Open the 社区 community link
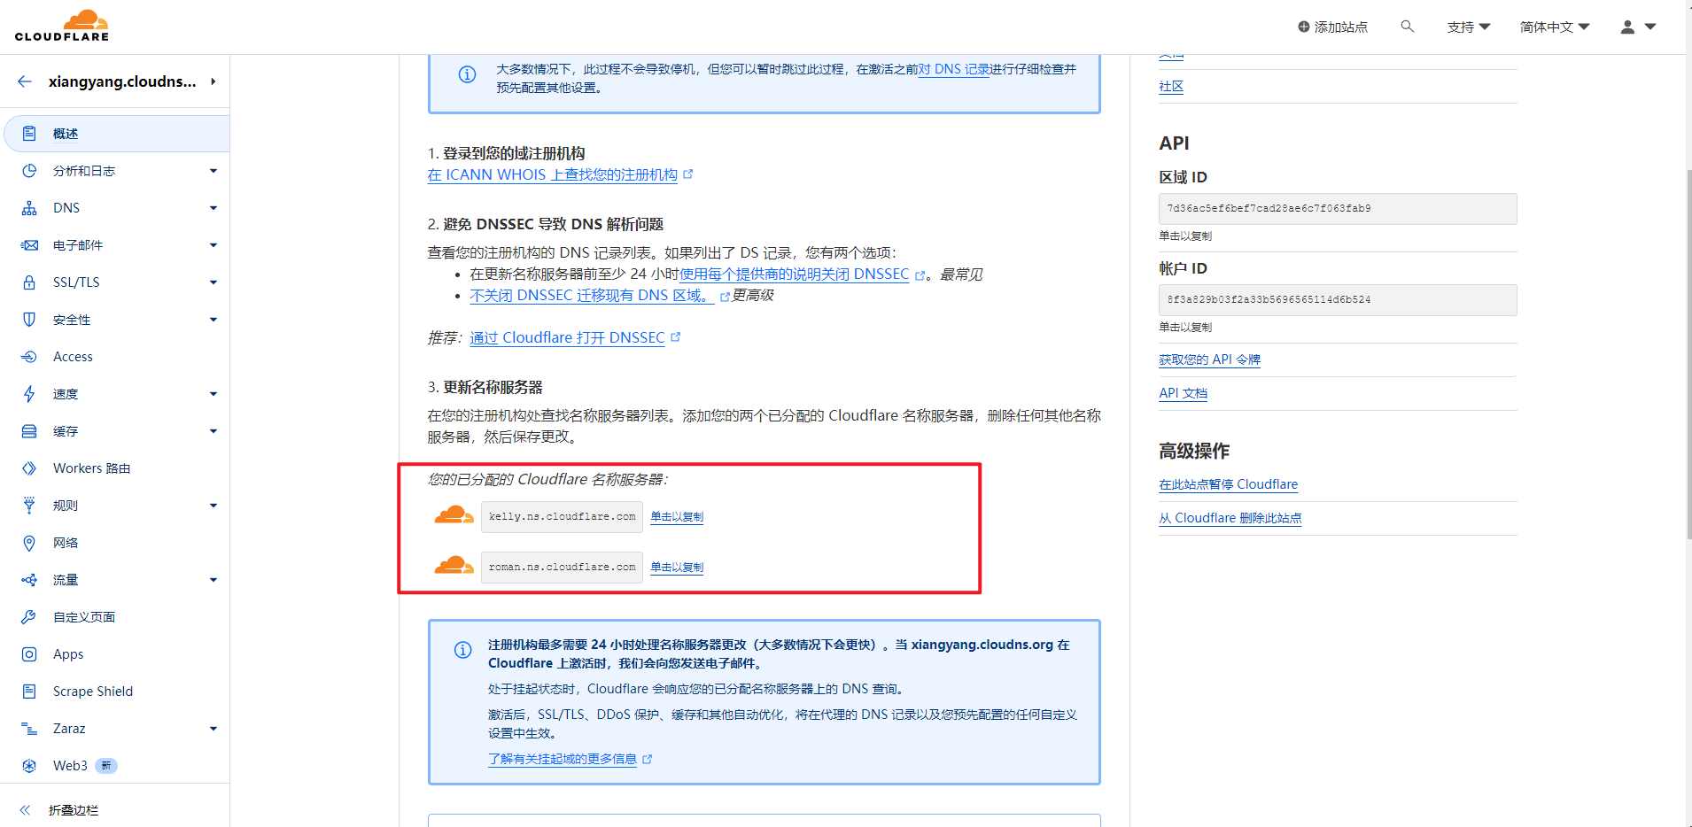This screenshot has height=827, width=1692. tap(1171, 87)
